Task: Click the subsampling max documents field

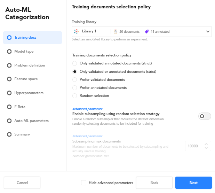Action: [x=193, y=146]
